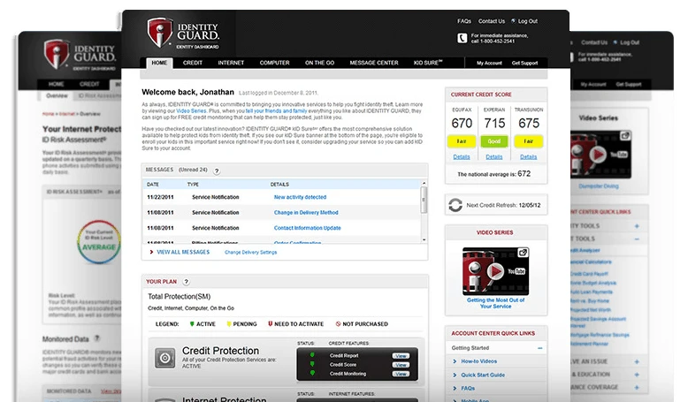Image resolution: width=688 pixels, height=402 pixels.
Task: Open Experian score Details link
Action: tap(494, 157)
